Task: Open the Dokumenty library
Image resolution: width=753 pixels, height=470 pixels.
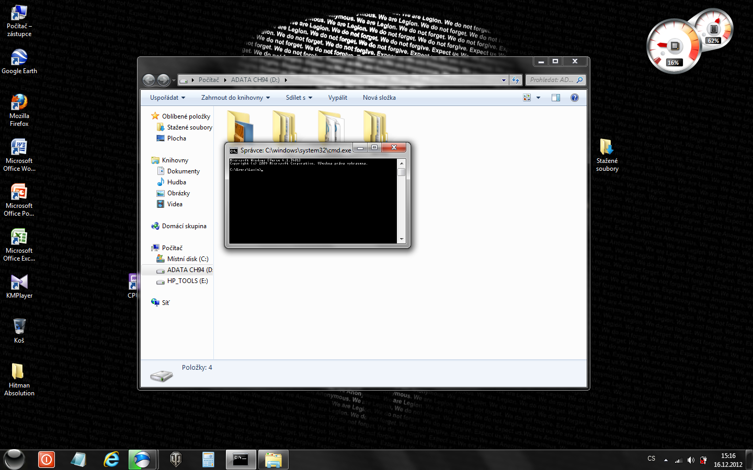Action: [178, 171]
